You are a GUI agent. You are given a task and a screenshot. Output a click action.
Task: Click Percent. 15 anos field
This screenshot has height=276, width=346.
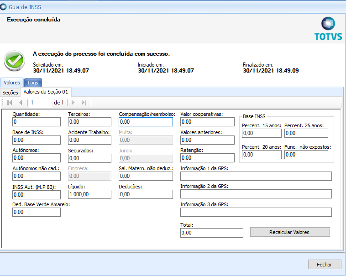[x=262, y=133]
